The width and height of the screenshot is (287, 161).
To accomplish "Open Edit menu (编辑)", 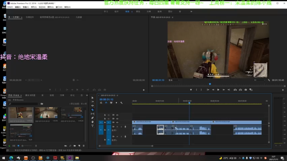I will tap(18, 7).
